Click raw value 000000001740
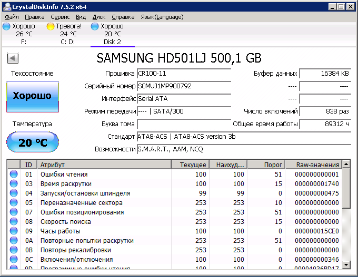This screenshot has height=277, width=358. (x=317, y=184)
